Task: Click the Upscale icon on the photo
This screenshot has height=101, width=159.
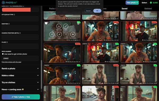Action: 66,34
